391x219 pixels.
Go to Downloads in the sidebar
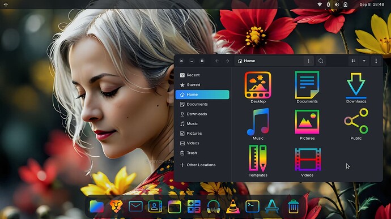pyautogui.click(x=202, y=114)
